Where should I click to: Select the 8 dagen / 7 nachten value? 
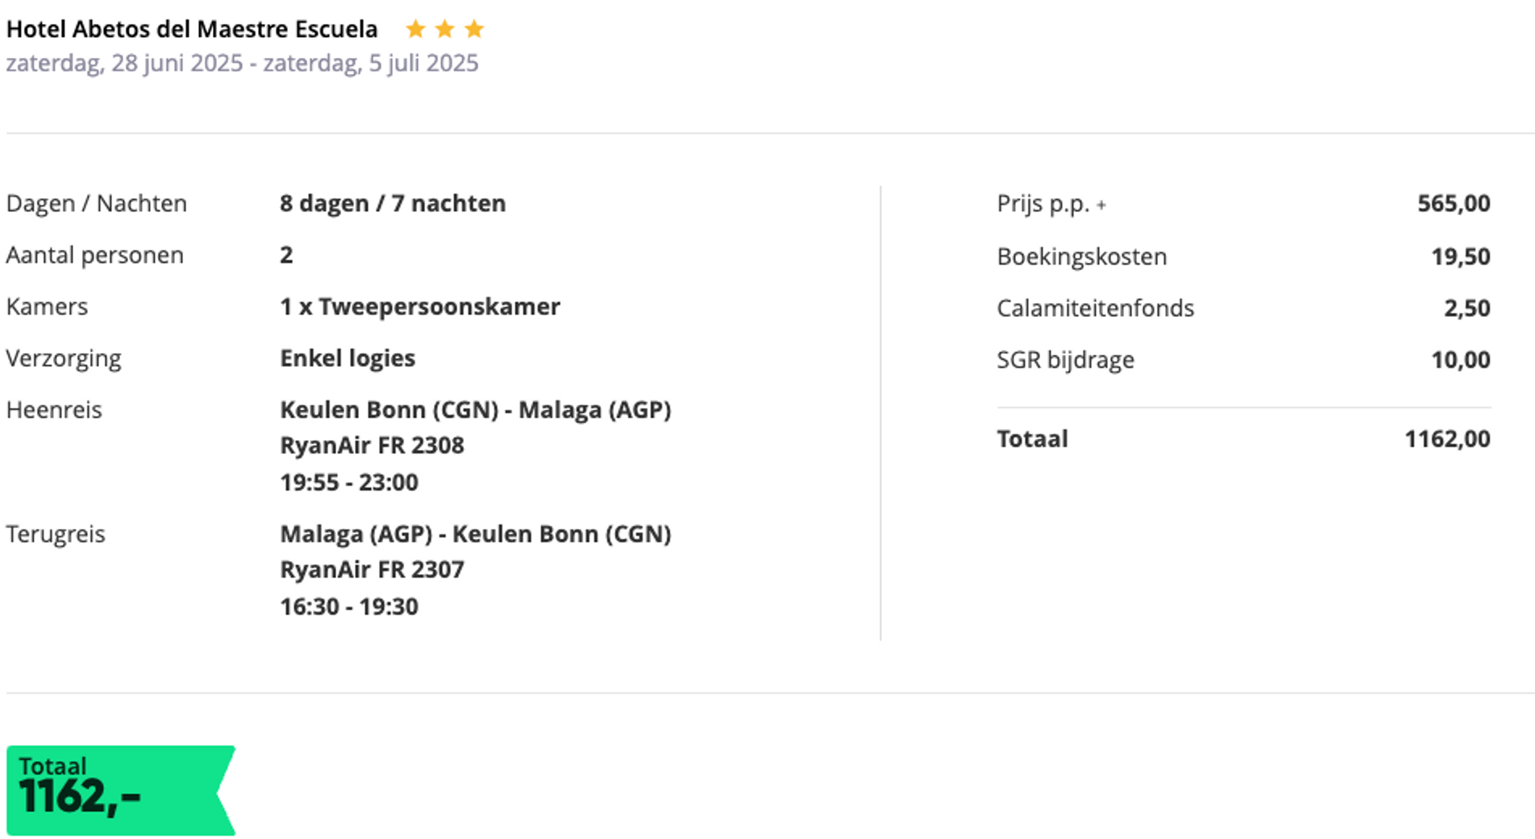click(393, 204)
